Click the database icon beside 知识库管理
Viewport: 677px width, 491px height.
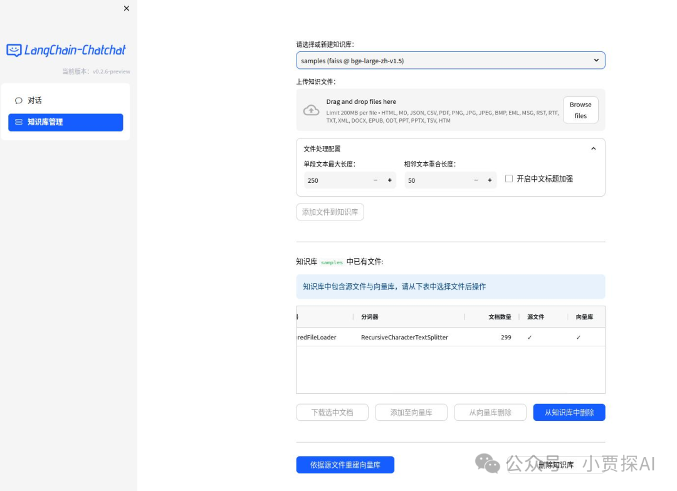(19, 122)
